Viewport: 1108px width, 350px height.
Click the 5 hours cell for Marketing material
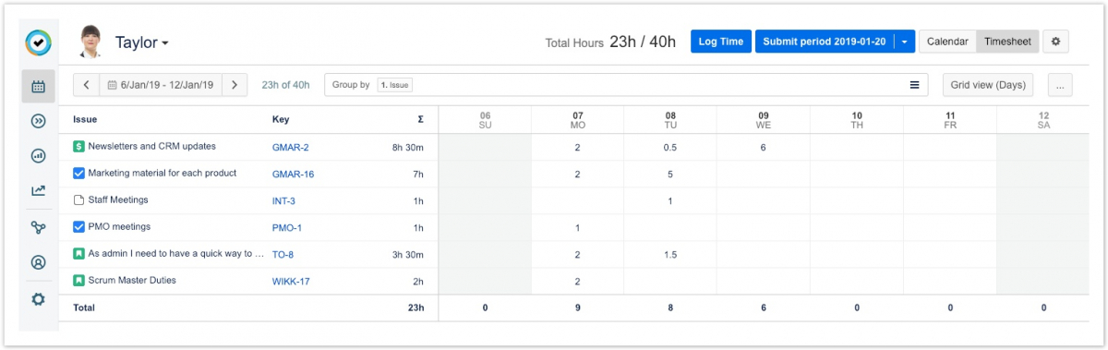pos(670,174)
